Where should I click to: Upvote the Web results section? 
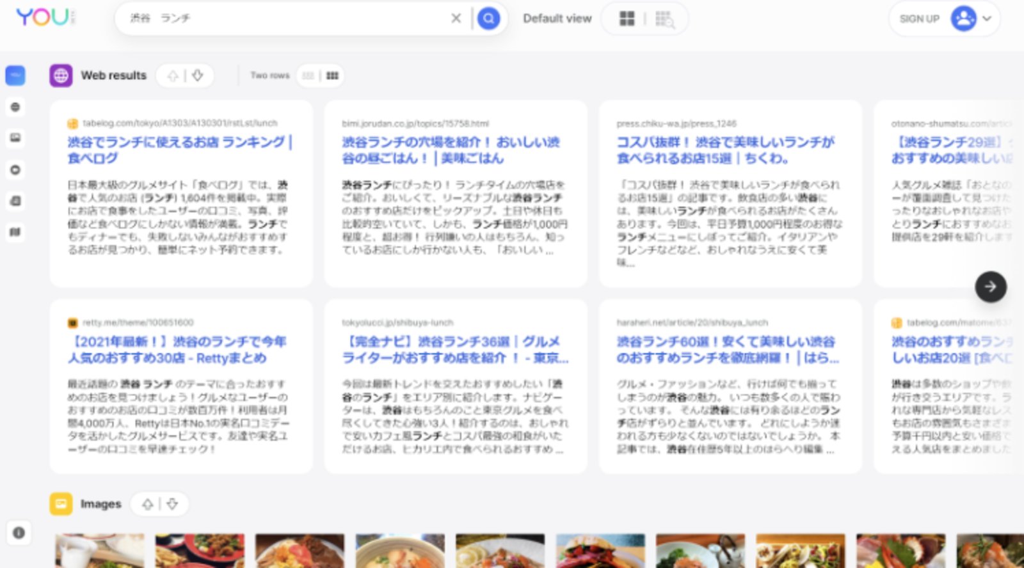click(173, 76)
